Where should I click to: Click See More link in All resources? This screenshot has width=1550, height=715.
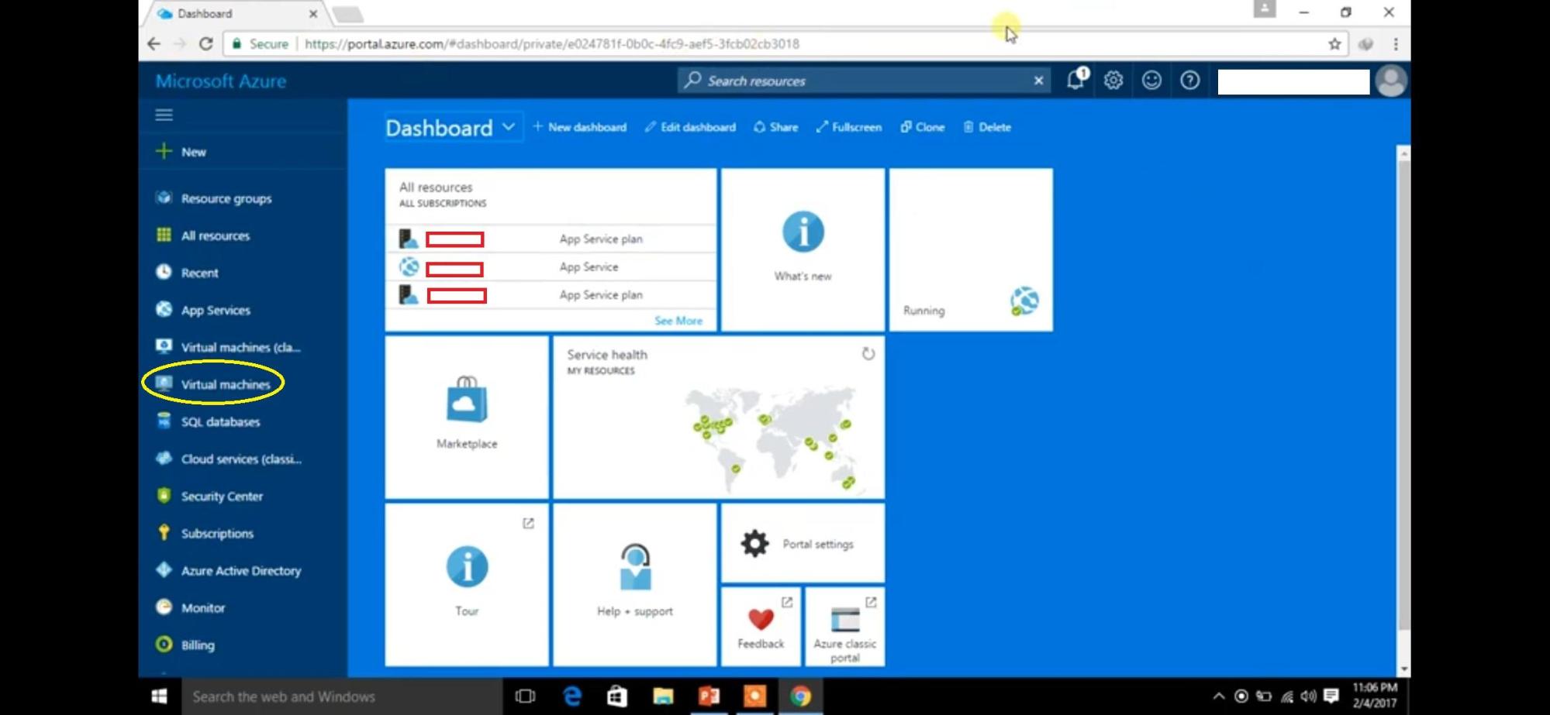(x=678, y=321)
